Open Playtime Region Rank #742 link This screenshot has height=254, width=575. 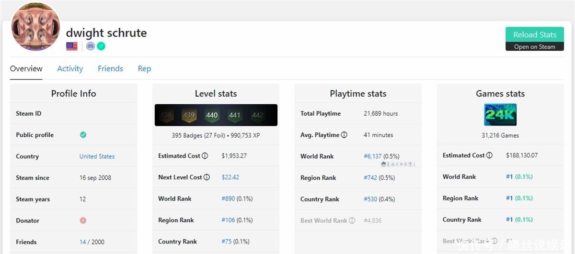(x=370, y=178)
